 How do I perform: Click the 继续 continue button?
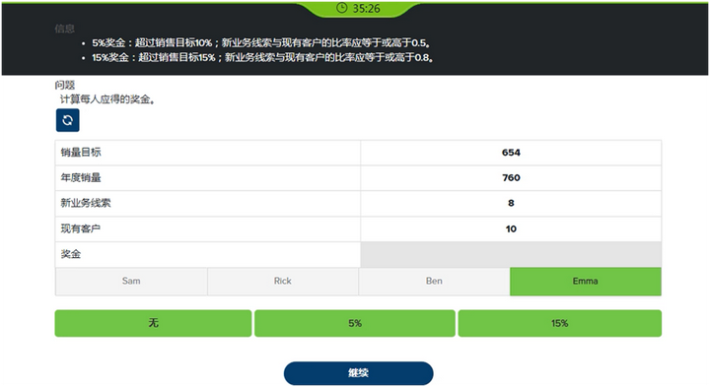(358, 373)
